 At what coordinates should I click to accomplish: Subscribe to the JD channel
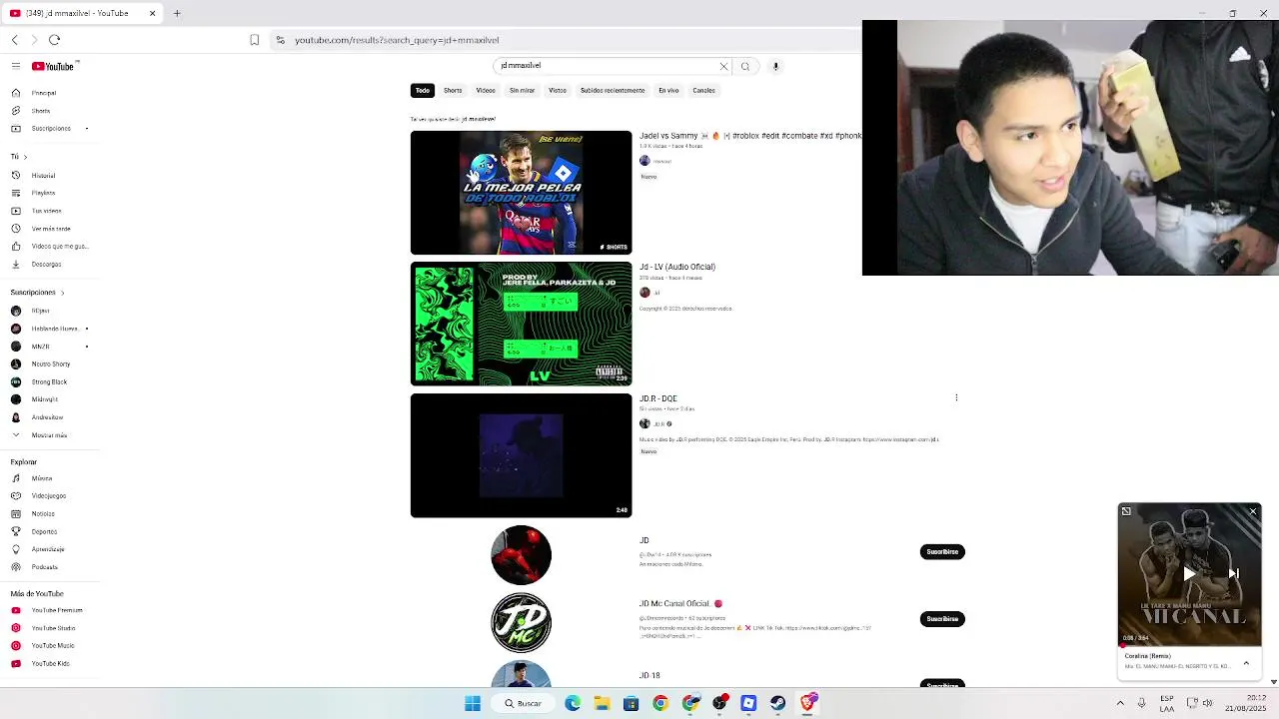(x=942, y=552)
